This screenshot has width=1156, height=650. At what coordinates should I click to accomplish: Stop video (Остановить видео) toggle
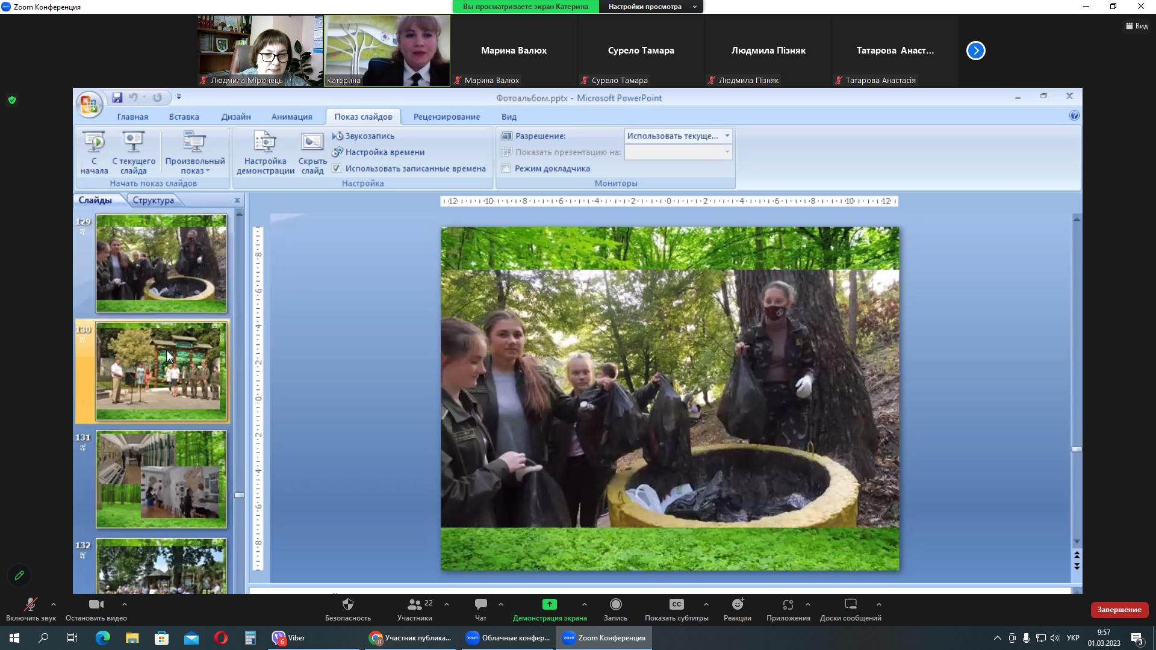coord(96,604)
